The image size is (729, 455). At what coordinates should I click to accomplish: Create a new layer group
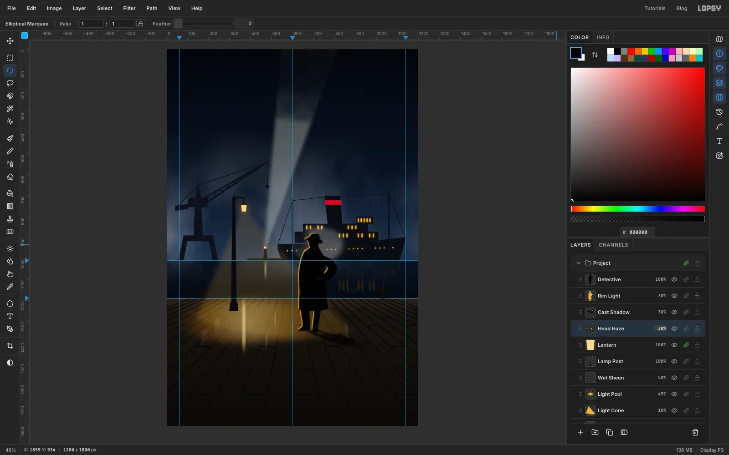(595, 432)
